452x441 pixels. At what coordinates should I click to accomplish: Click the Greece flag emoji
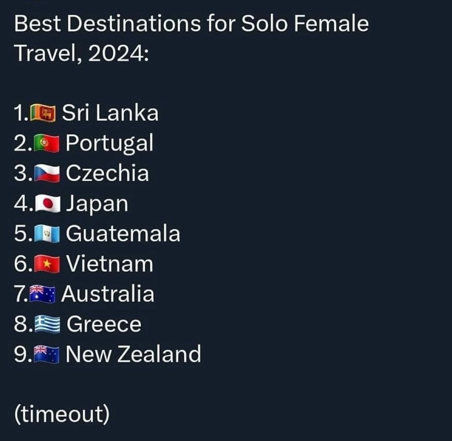click(x=47, y=324)
